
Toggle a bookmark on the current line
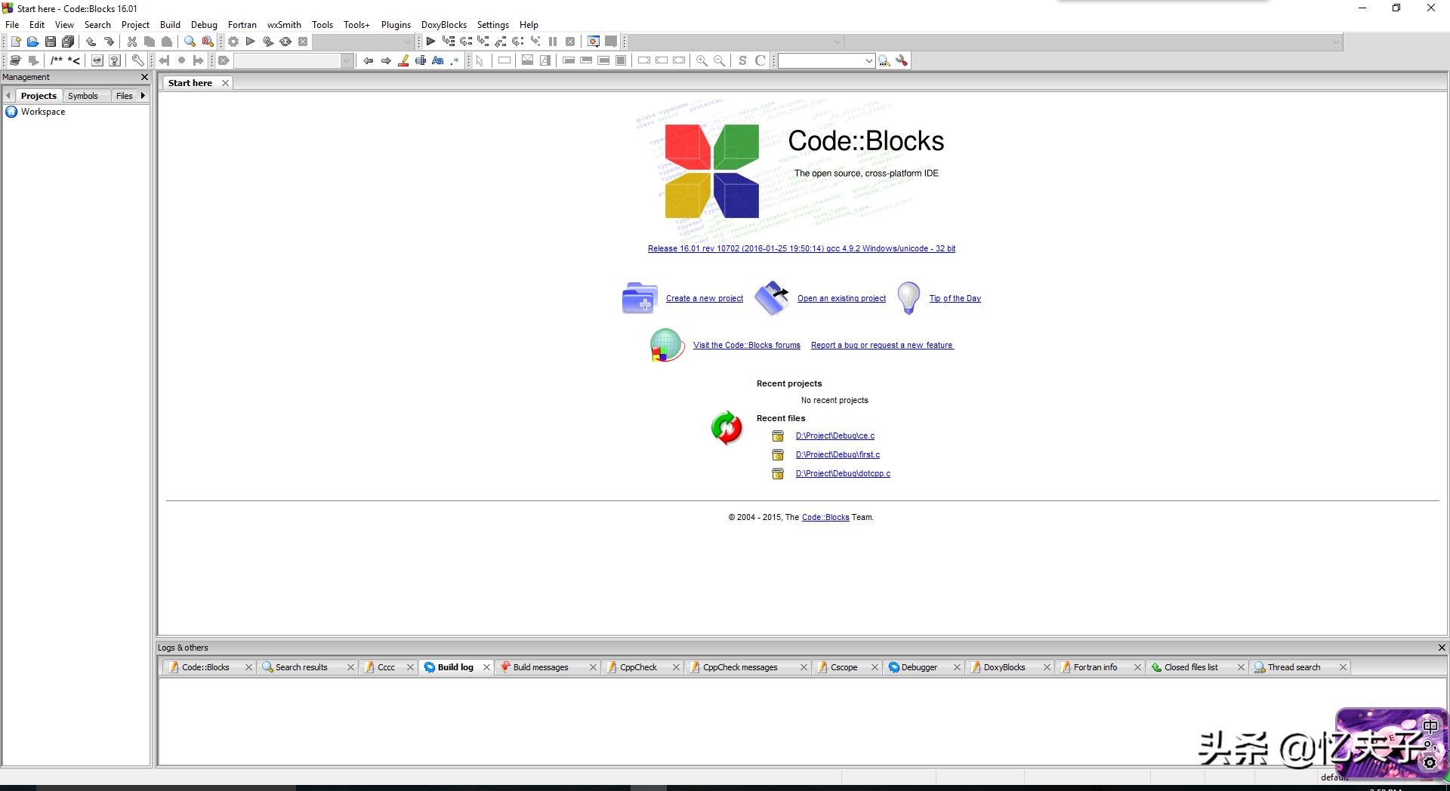pyautogui.click(x=182, y=60)
